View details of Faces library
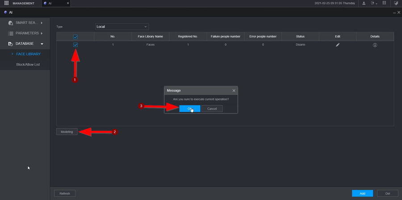Screen dimensions: 402x200 point(375,45)
